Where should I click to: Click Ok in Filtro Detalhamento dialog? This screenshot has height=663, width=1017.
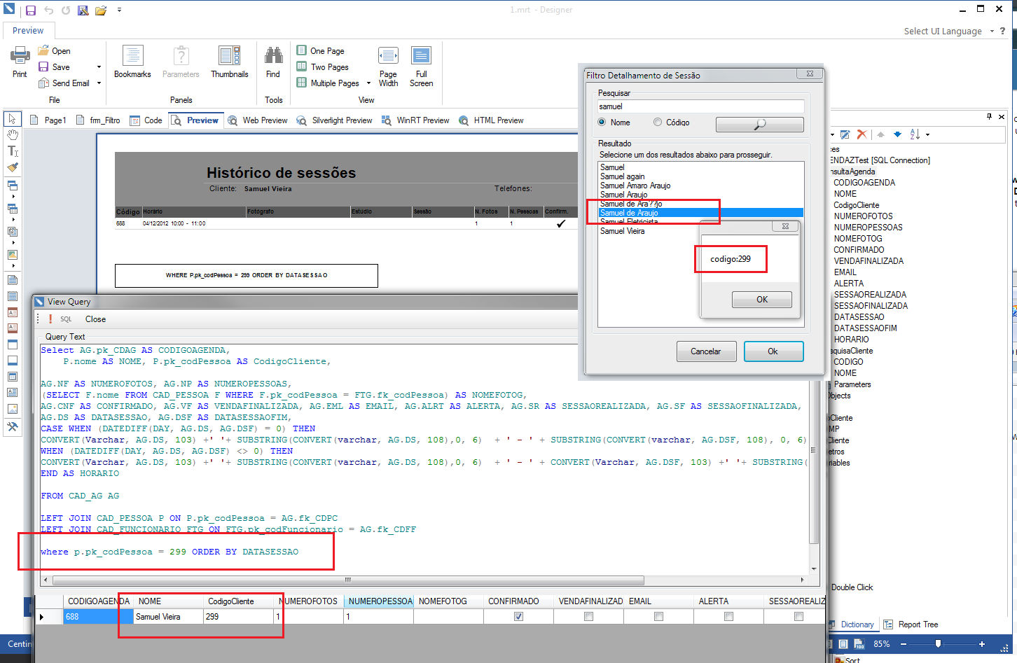[x=773, y=351]
